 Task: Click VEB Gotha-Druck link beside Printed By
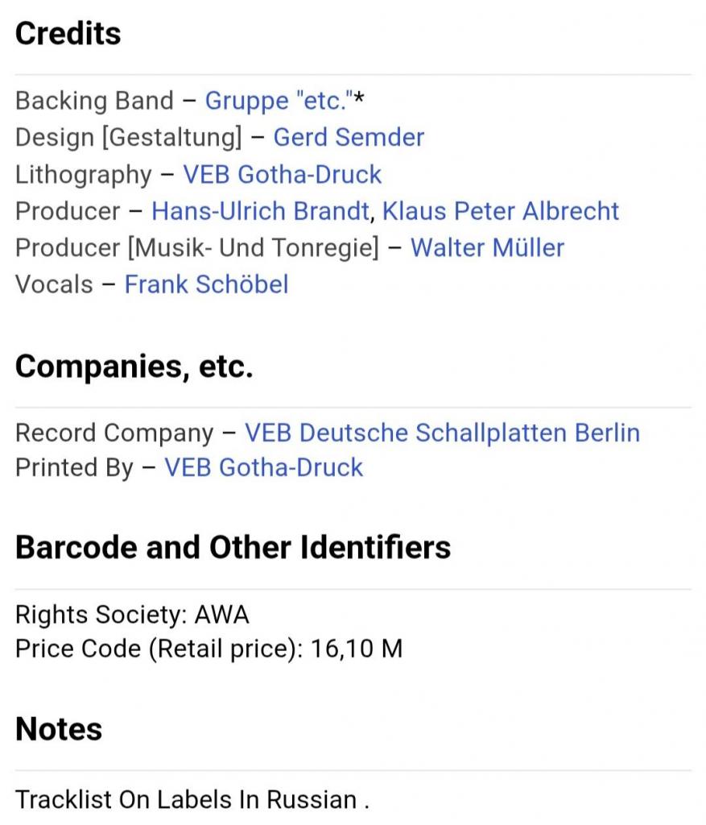[x=263, y=467]
